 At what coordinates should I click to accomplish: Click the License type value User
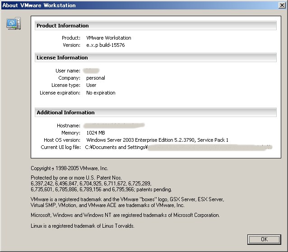(91, 85)
